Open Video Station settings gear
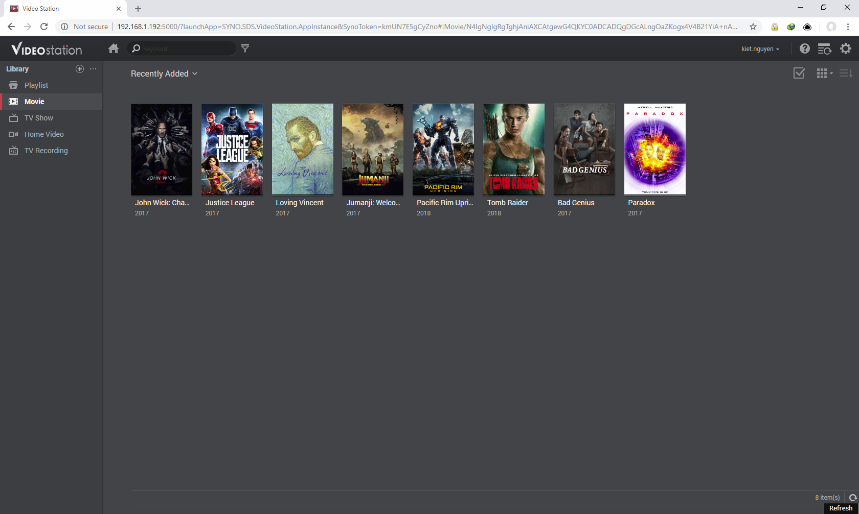This screenshot has width=859, height=514. click(846, 48)
